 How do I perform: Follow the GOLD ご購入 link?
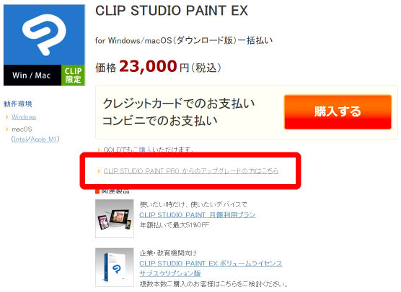(142, 150)
